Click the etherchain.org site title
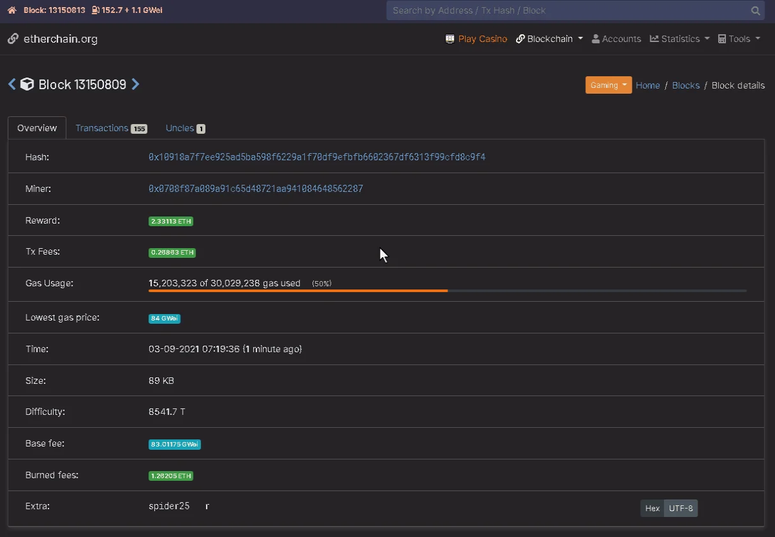This screenshot has width=775, height=537. pyautogui.click(x=60, y=39)
